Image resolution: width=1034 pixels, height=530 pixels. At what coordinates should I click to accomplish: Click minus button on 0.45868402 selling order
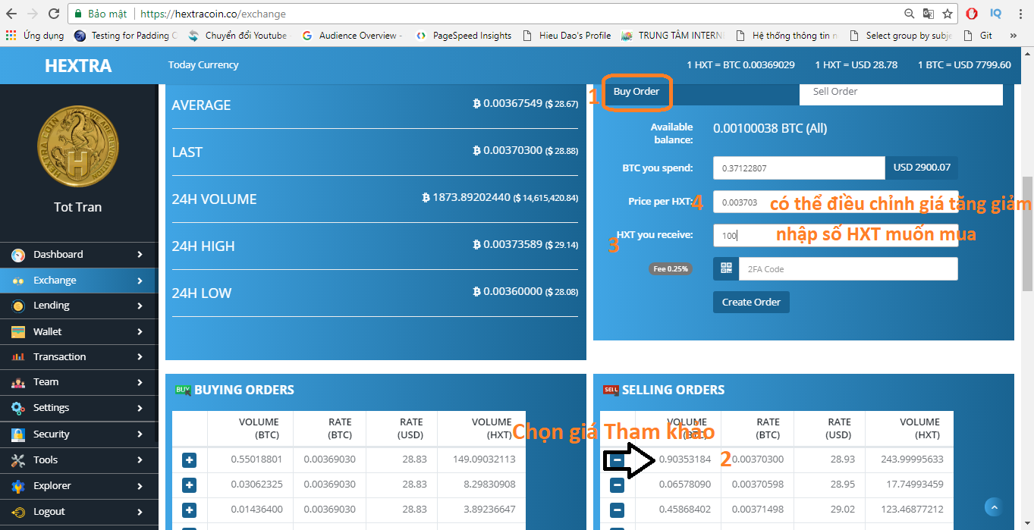pos(617,510)
